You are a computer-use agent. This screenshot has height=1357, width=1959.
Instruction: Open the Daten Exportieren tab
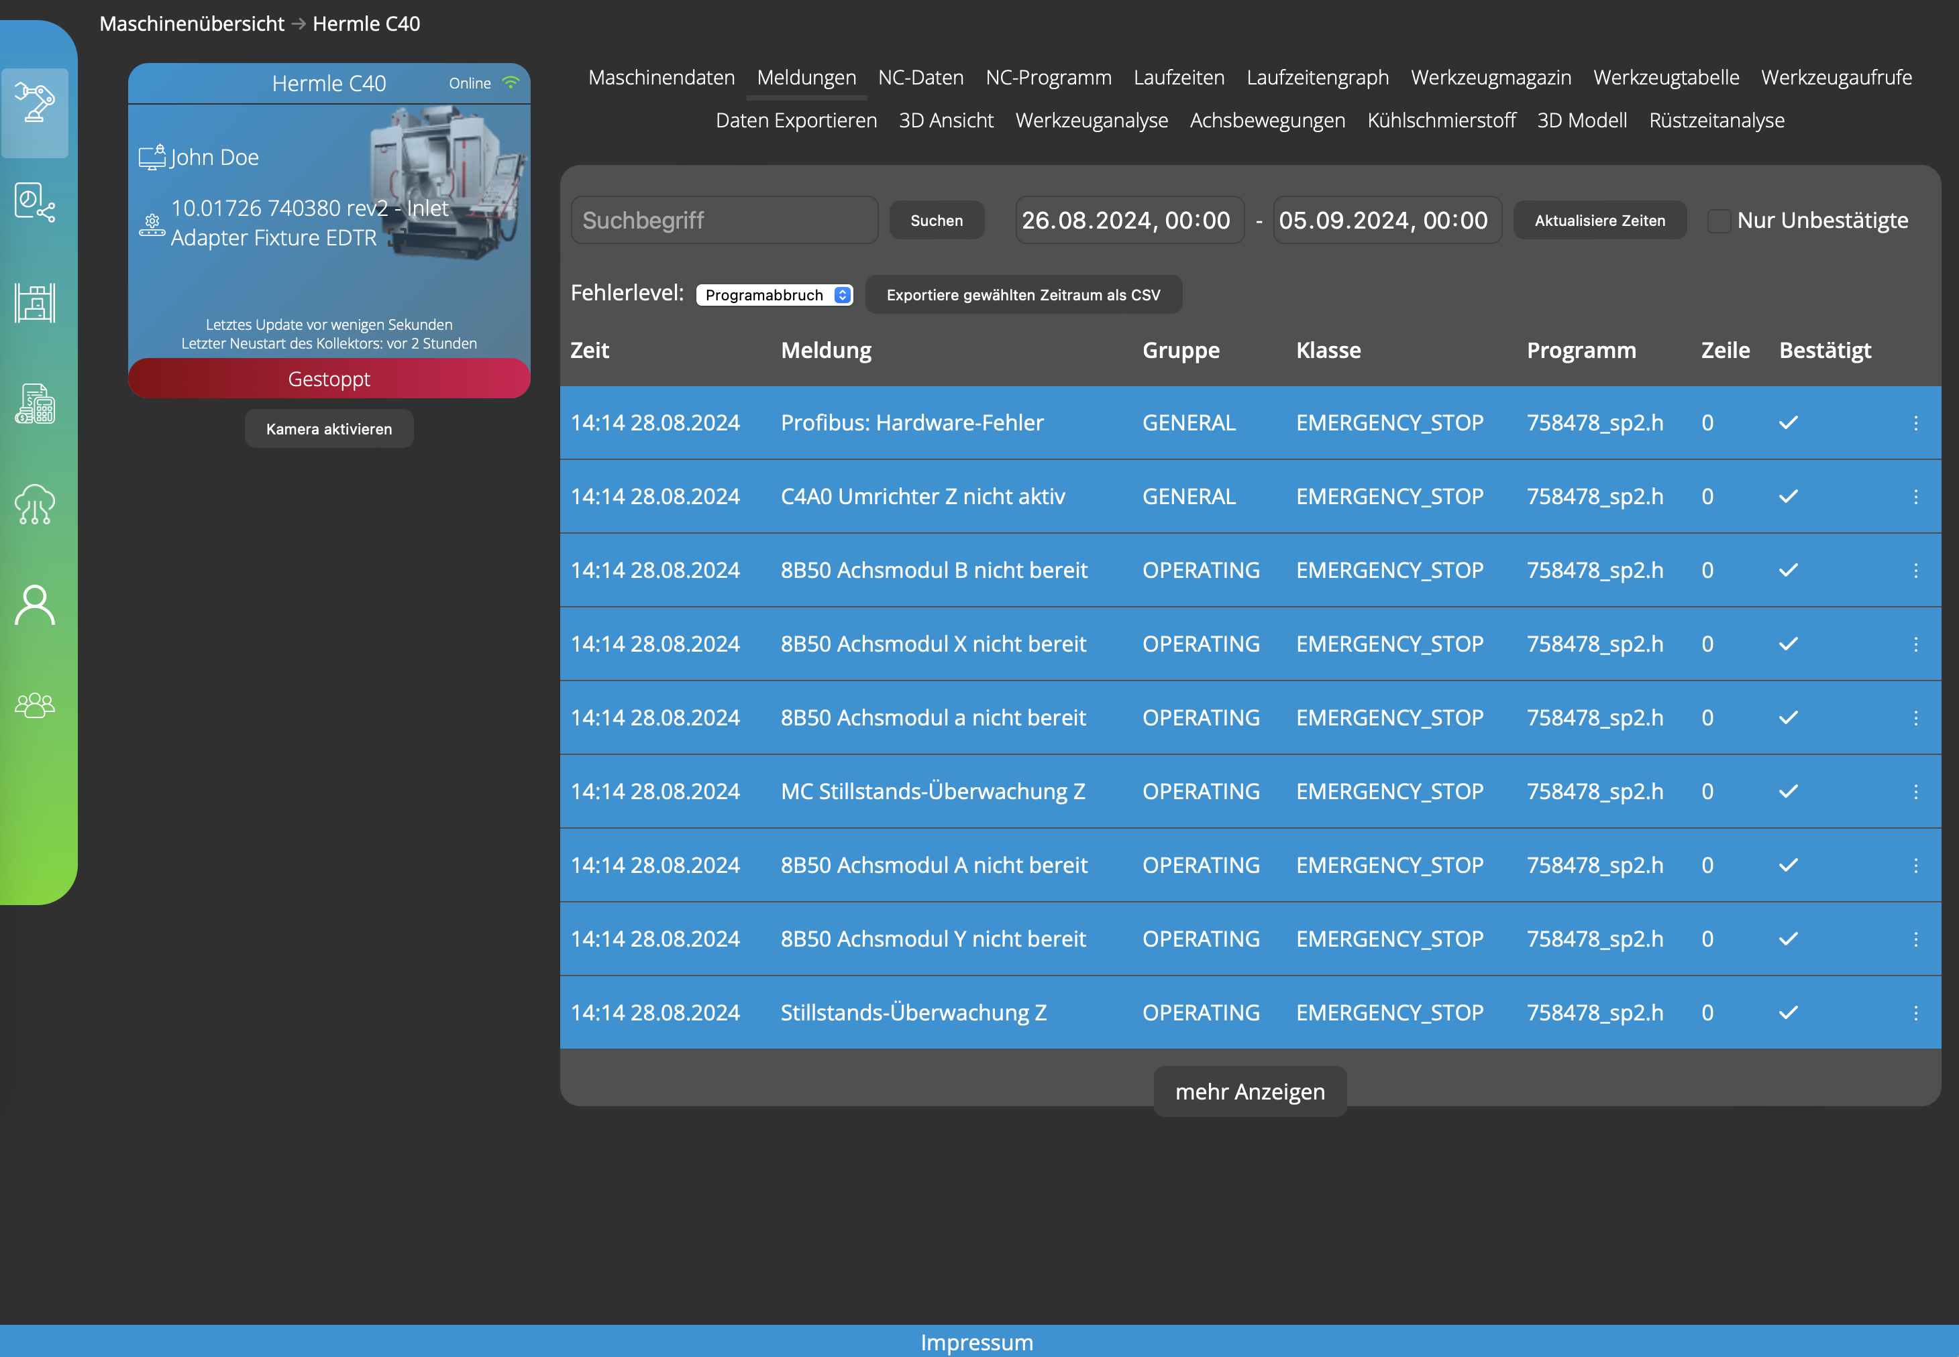(x=796, y=121)
